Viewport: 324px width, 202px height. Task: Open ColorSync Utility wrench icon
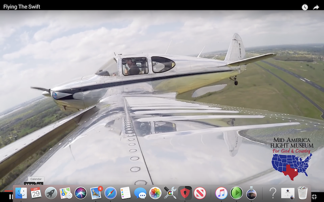[x=170, y=193]
